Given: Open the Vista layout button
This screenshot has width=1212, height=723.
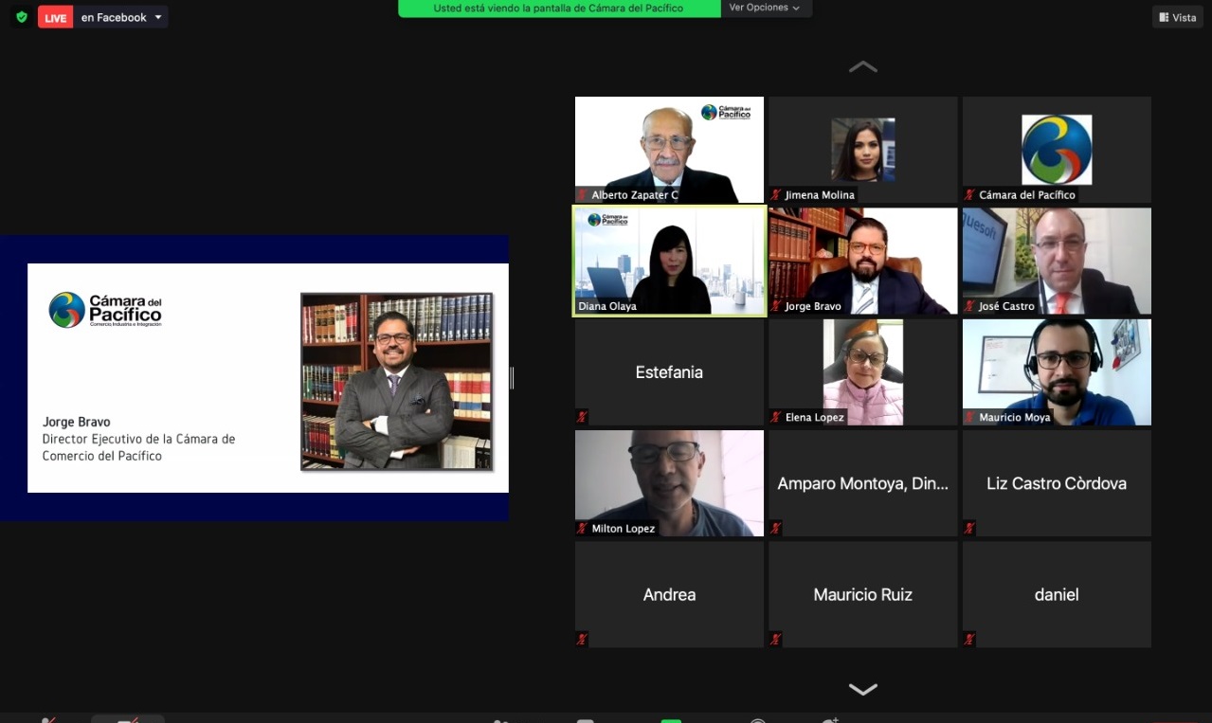Looking at the screenshot, I should click(1178, 17).
